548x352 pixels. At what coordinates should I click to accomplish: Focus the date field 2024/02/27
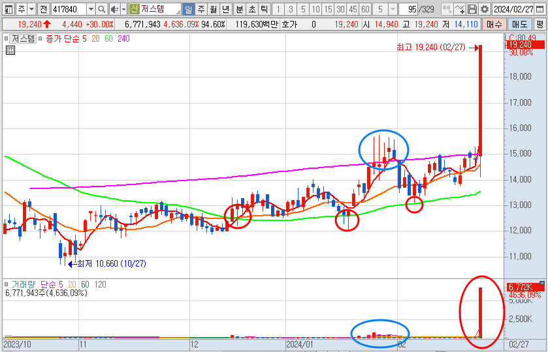[x=513, y=9]
